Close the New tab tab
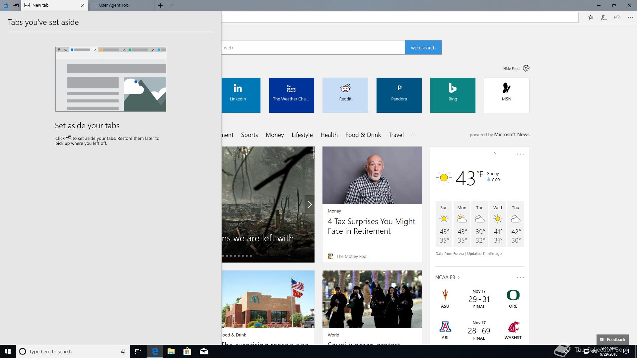 pyautogui.click(x=83, y=5)
